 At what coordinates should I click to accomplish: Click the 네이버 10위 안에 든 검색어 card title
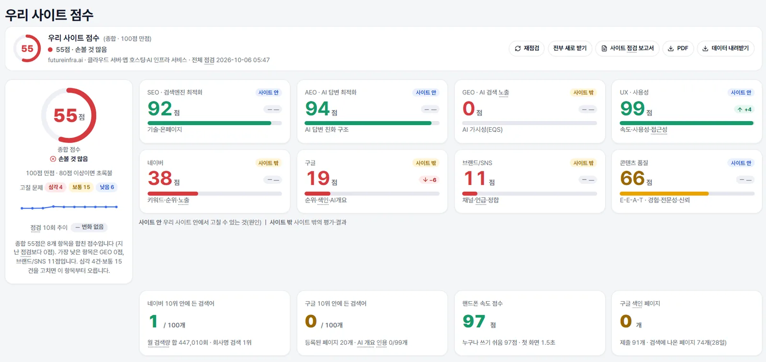pos(181,304)
